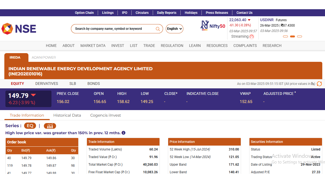Open the RESEARCH menu
Screen dimensions: 325x183
272,46
